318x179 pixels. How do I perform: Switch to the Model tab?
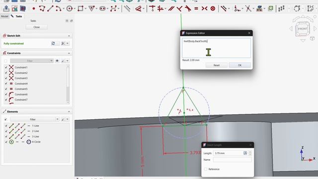pyautogui.click(x=4, y=16)
